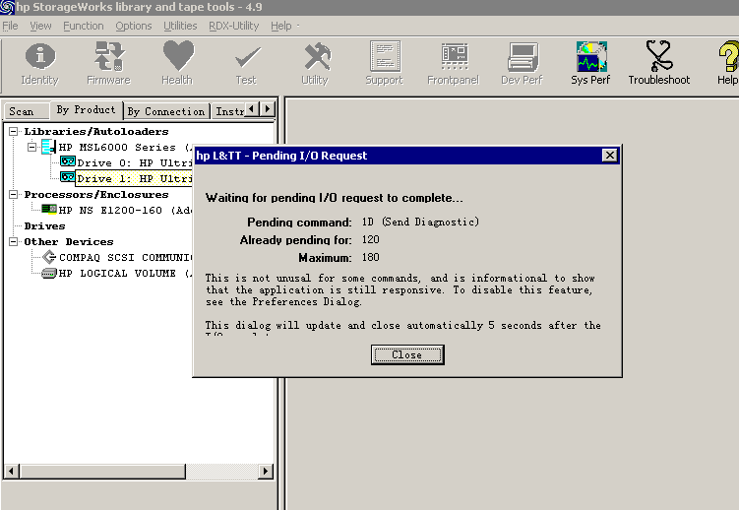The height and width of the screenshot is (510, 739).
Task: Open the Frontpanel tool
Action: [454, 64]
